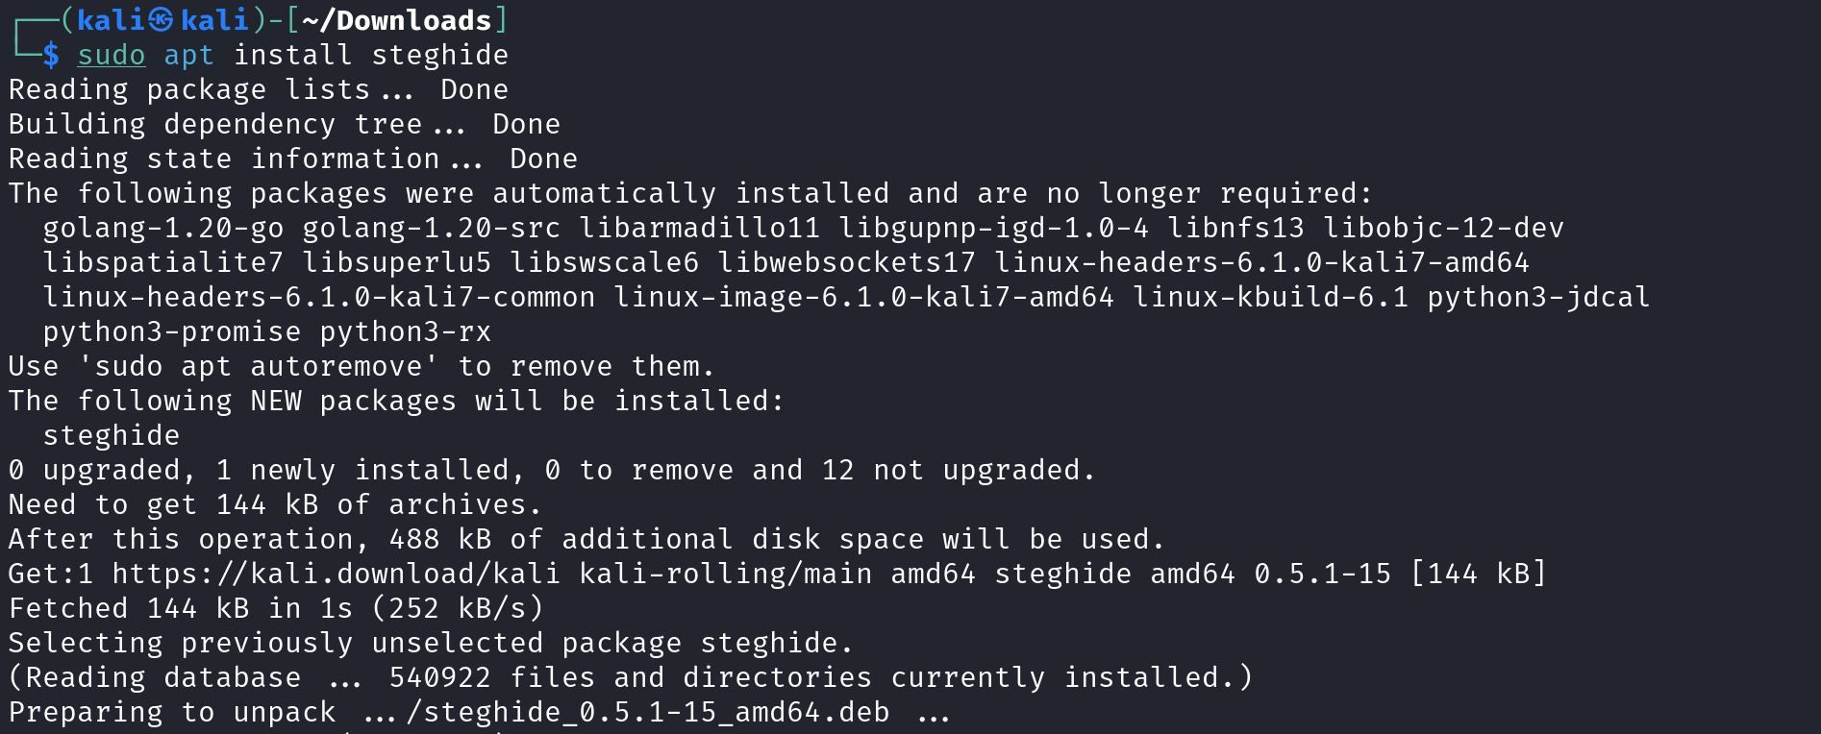Click the ~/Downloads directory in prompt
The width and height of the screenshot is (1821, 734).
[x=396, y=20]
